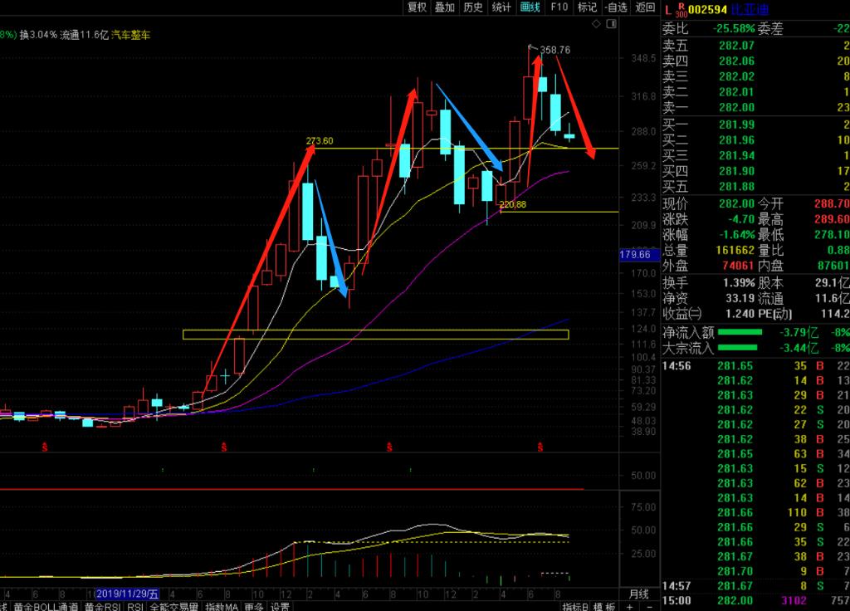Select the 统计 statistics tool

501,7
